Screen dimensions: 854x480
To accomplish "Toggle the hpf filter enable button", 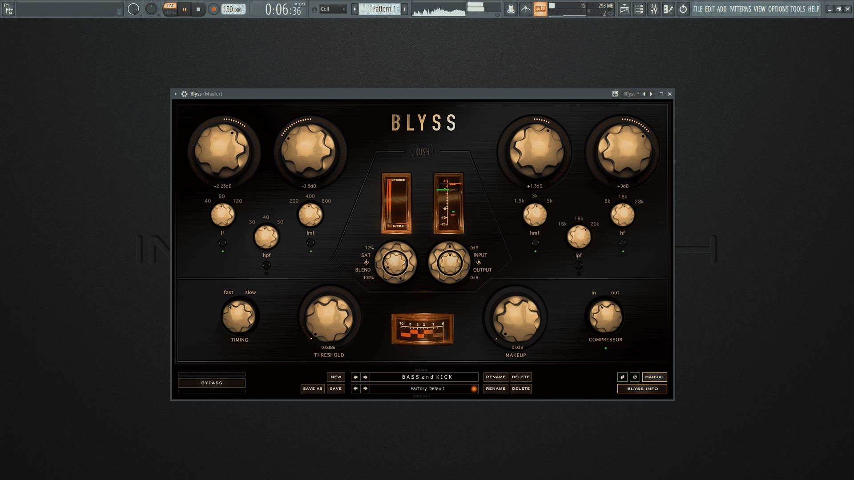I will [266, 265].
